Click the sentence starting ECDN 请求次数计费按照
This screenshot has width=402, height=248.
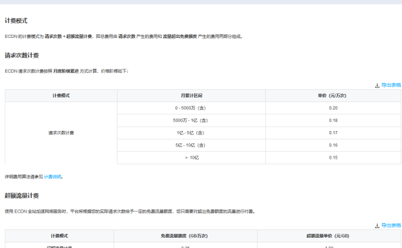pos(66,71)
